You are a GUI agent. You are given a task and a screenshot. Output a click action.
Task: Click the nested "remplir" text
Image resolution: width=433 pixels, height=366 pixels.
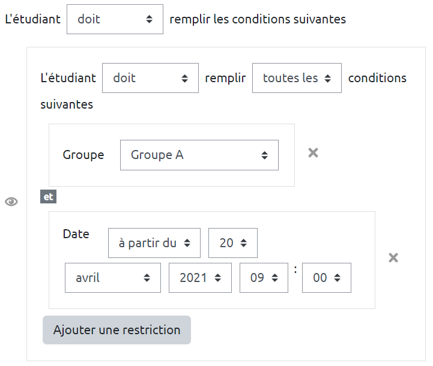pyautogui.click(x=225, y=78)
